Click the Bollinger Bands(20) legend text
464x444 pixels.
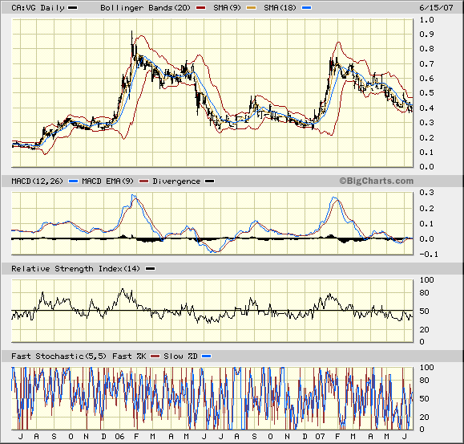[145, 8]
